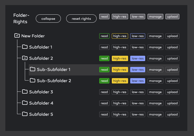Click the Subfolder 3 folder icon

pyautogui.click(x=25, y=92)
